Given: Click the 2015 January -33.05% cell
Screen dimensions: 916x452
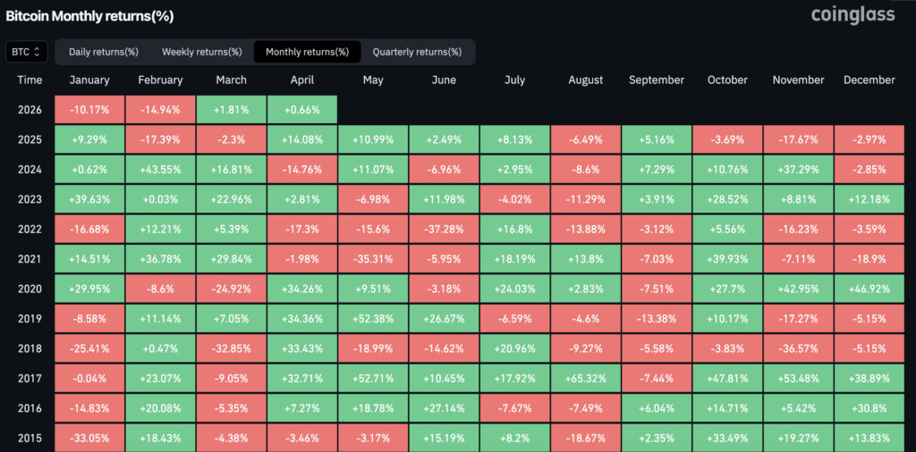Looking at the screenshot, I should coord(89,437).
